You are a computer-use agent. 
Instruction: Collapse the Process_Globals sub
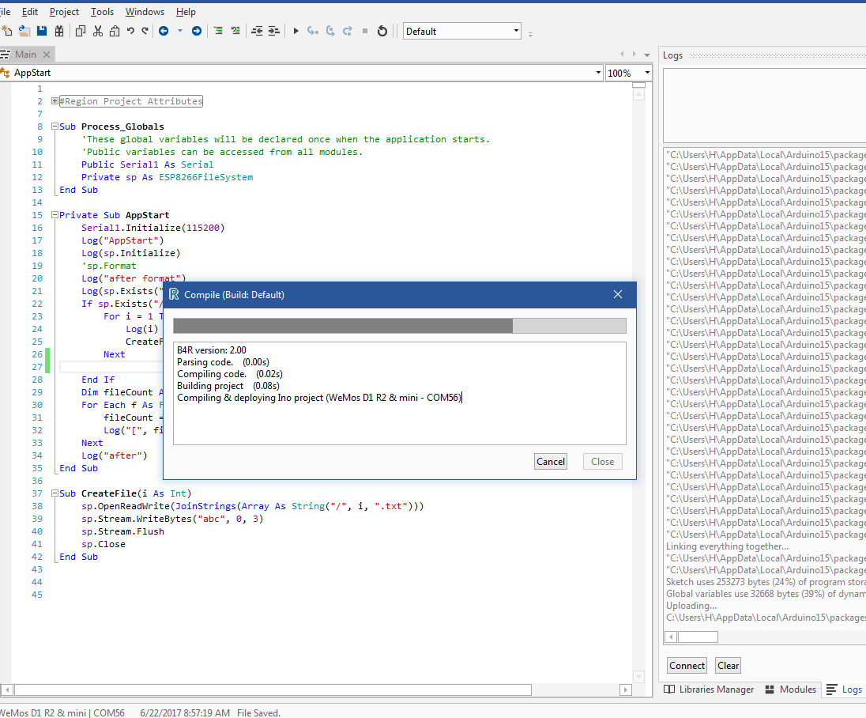(55, 127)
